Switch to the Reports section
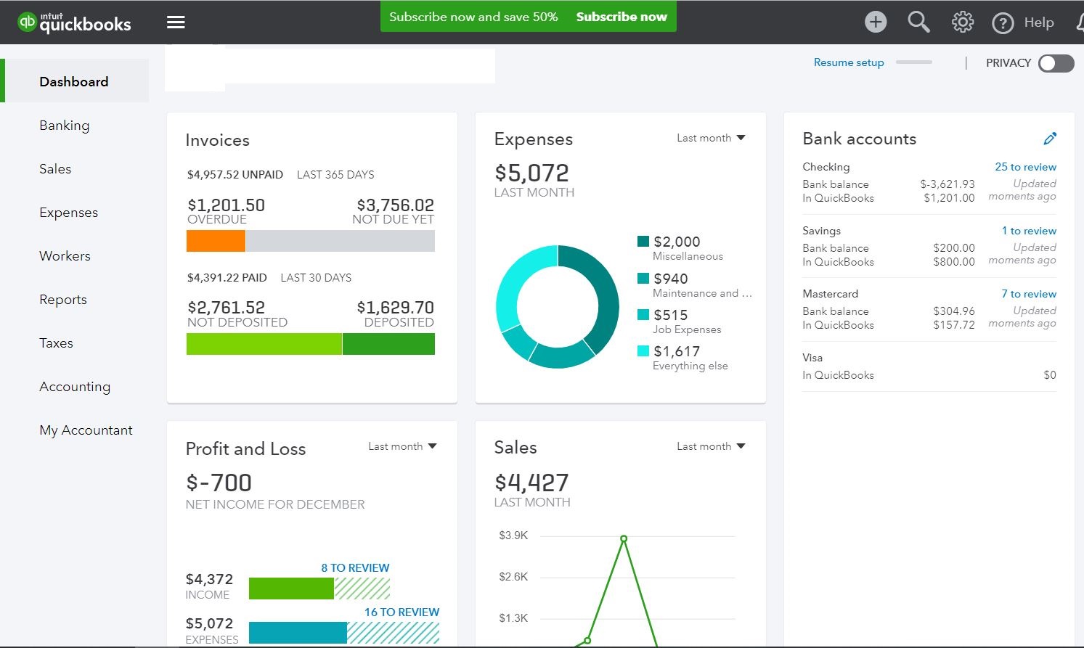The width and height of the screenshot is (1084, 648). point(62,299)
